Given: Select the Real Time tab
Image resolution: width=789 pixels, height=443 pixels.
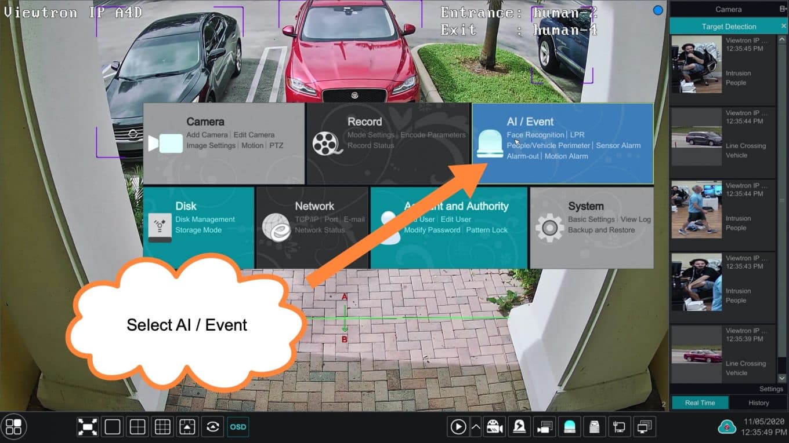Looking at the screenshot, I should [700, 402].
